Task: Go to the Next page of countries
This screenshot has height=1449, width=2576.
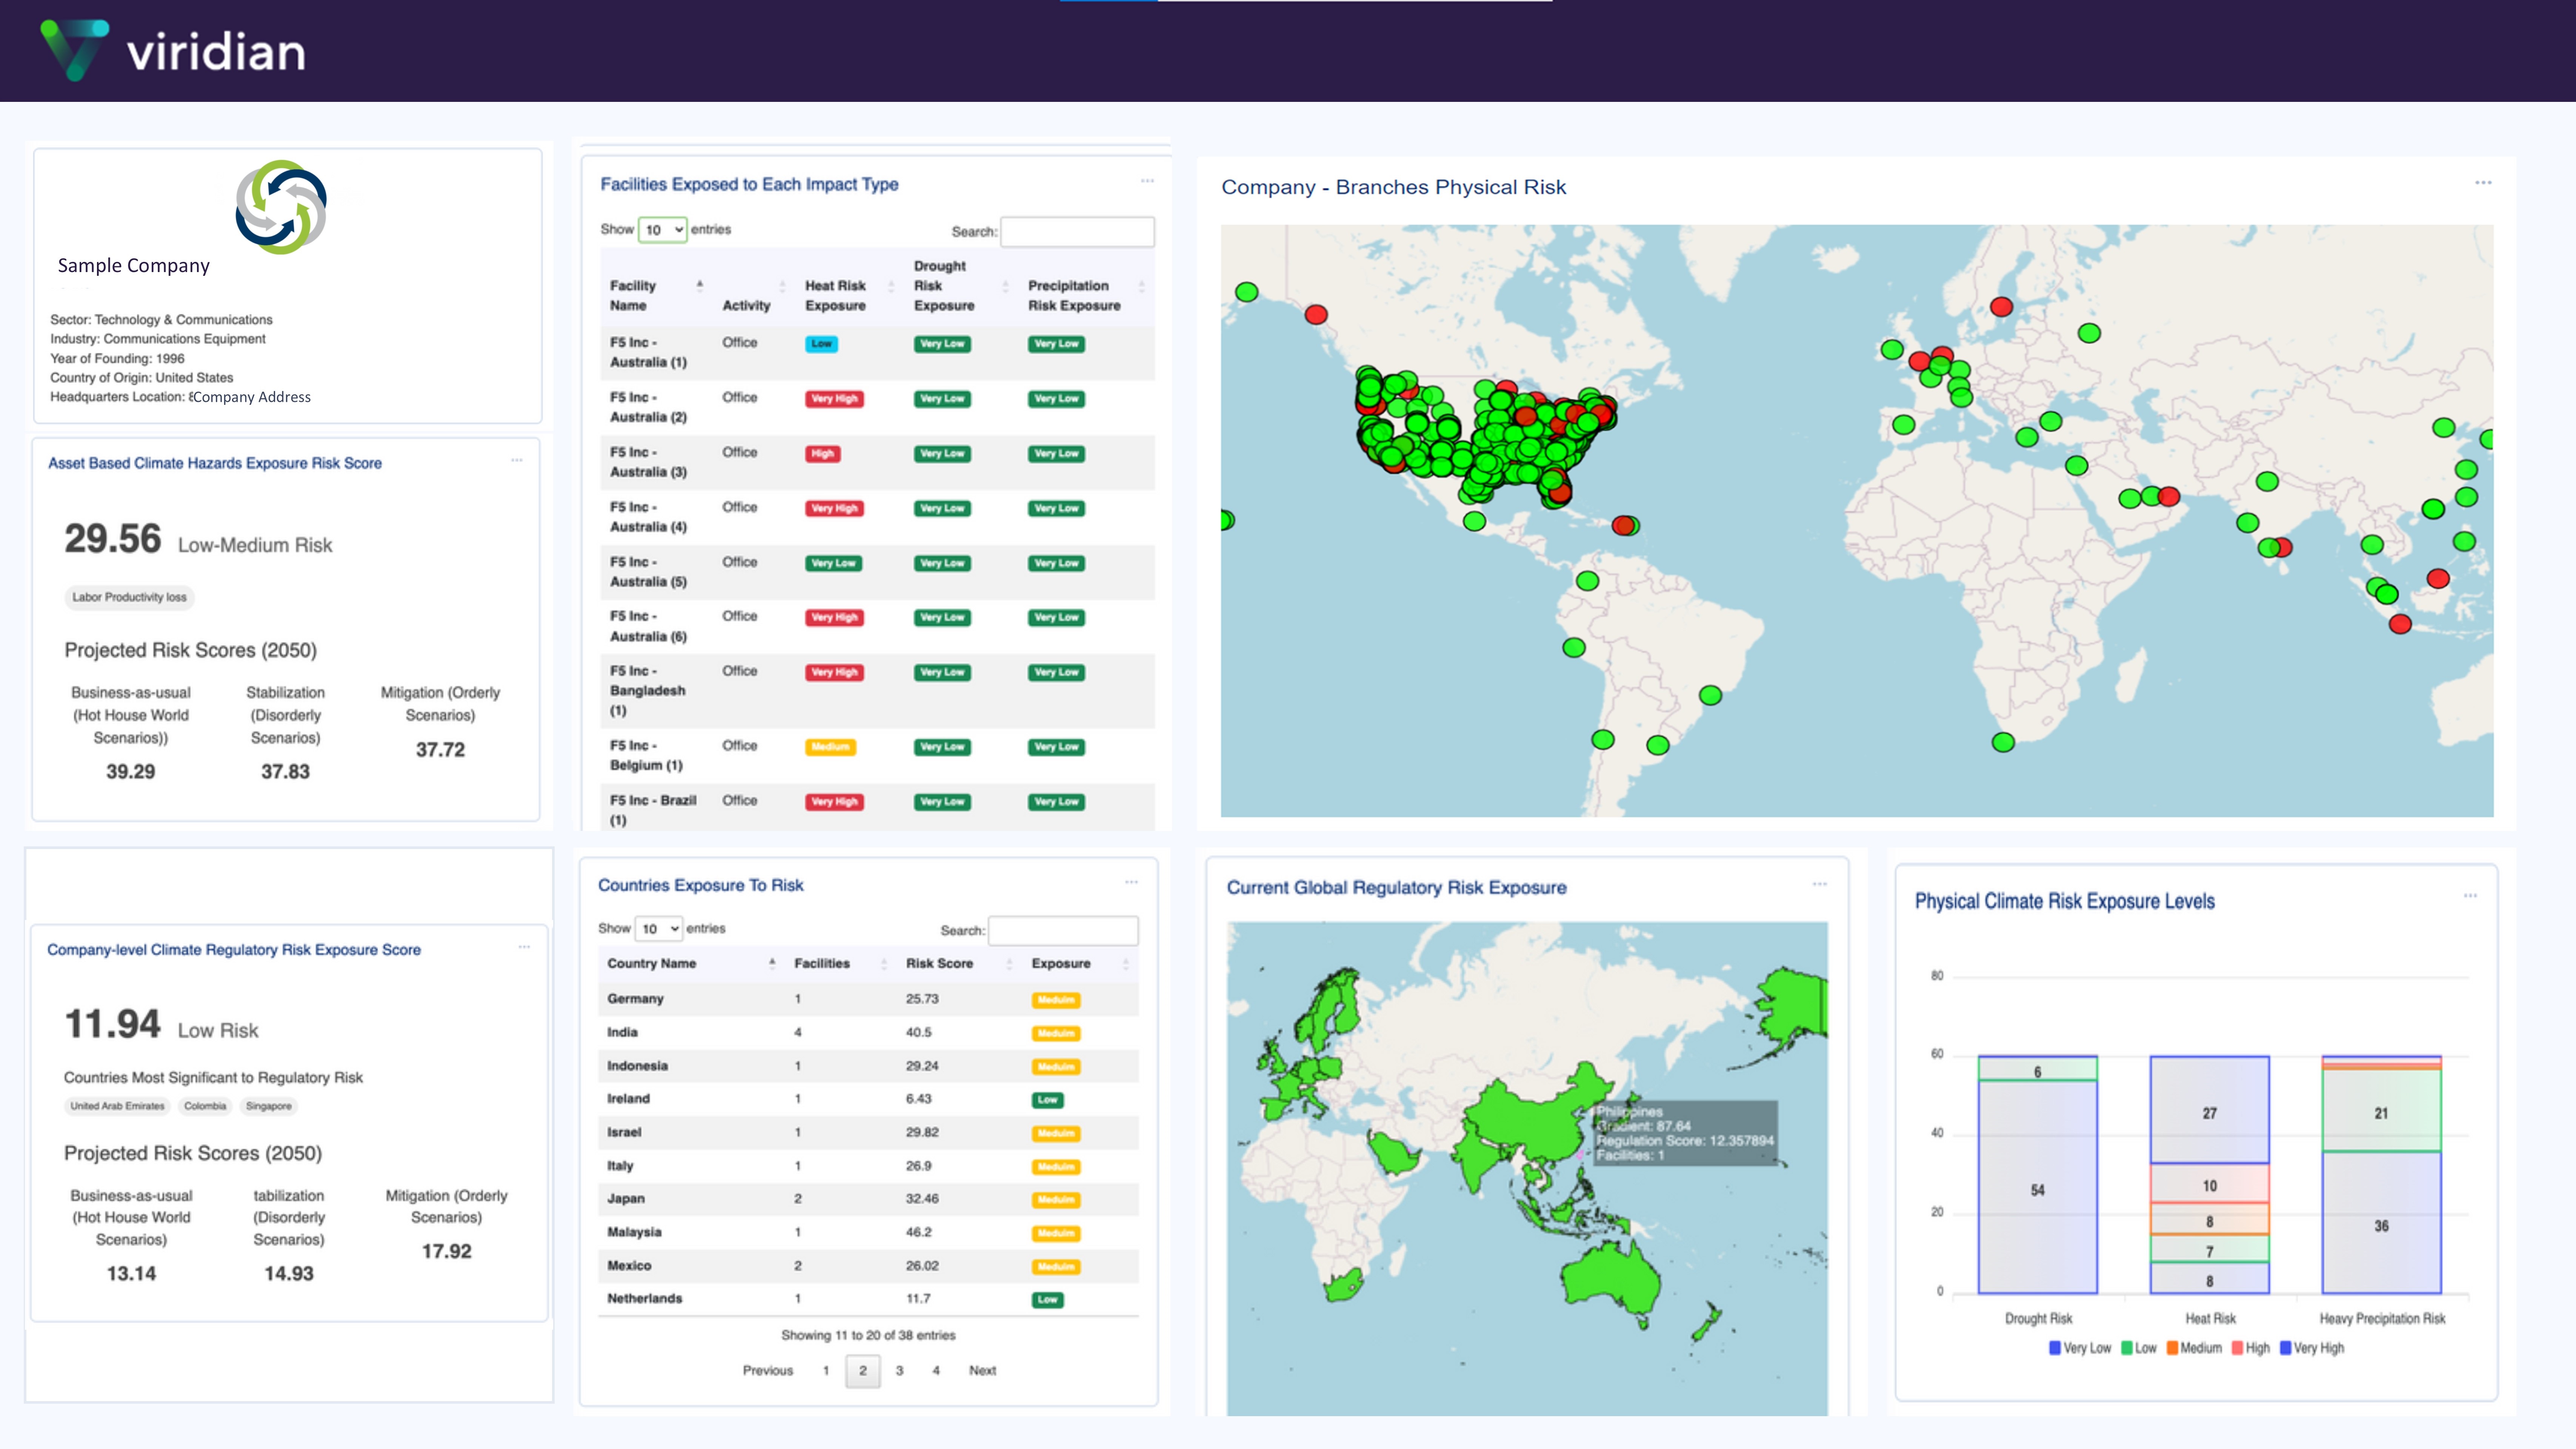Action: 982,1370
